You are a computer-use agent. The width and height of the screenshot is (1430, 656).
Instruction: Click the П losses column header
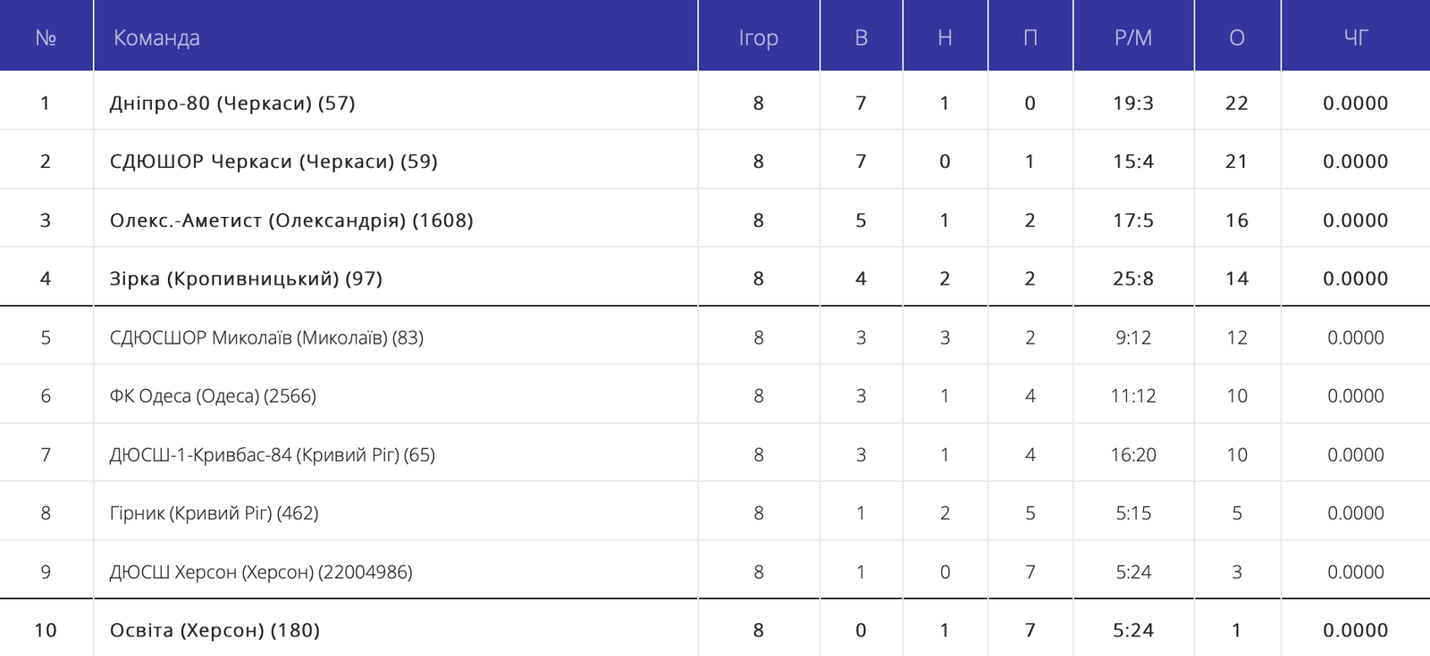pos(1030,37)
